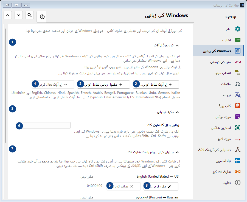Collapse the کی بورڈ لے آؤٹ section
The width and height of the screenshot is (247, 202).
coord(177,46)
